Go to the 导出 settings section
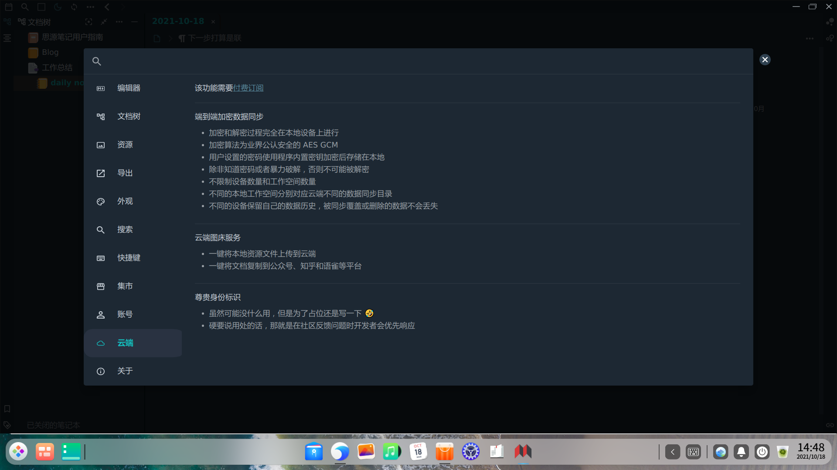The height and width of the screenshot is (470, 837). (x=125, y=173)
